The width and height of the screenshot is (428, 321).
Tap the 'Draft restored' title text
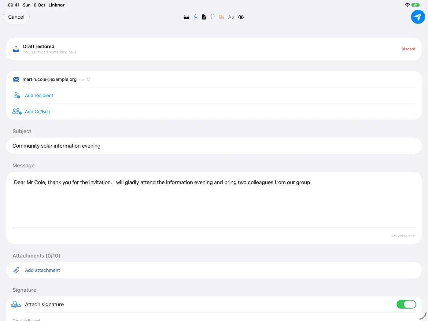click(39, 46)
